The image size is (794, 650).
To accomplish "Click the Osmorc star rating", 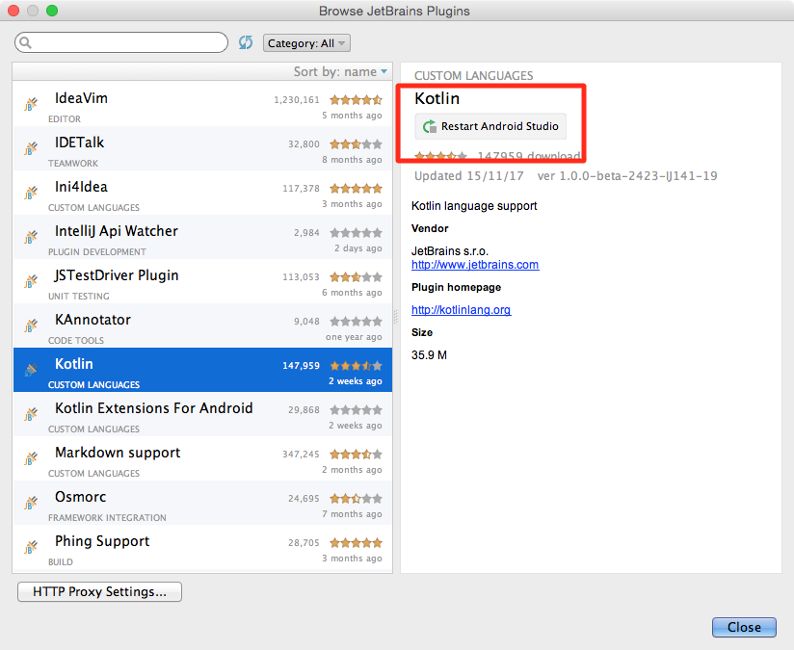I will point(356,499).
